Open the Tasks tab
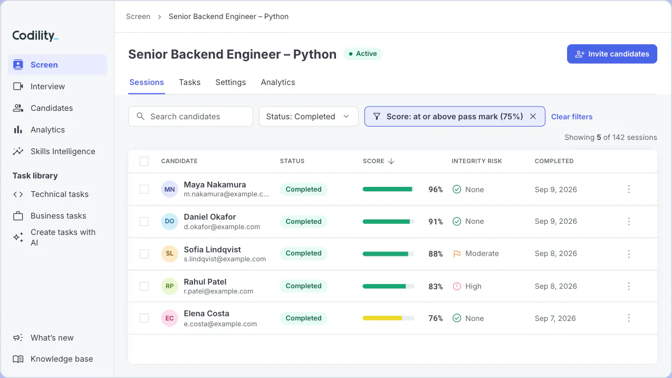The image size is (672, 378). click(x=189, y=82)
